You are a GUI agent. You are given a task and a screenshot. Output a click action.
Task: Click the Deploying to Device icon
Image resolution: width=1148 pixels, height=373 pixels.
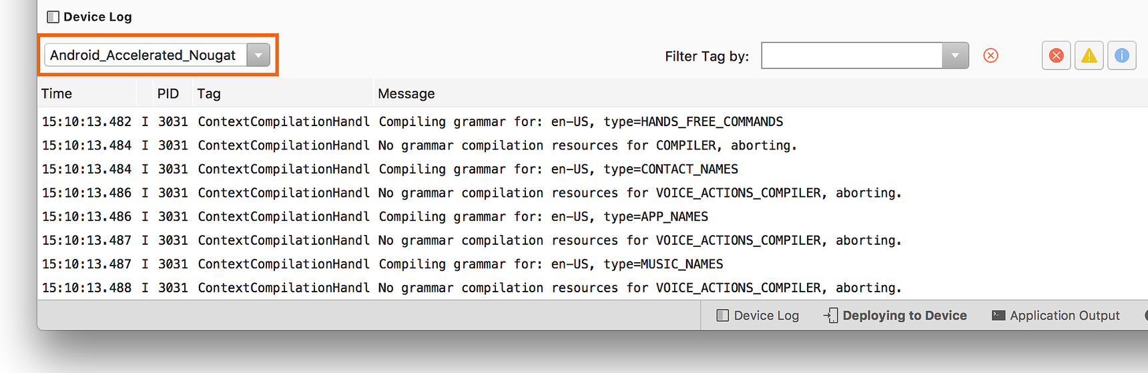pyautogui.click(x=830, y=316)
